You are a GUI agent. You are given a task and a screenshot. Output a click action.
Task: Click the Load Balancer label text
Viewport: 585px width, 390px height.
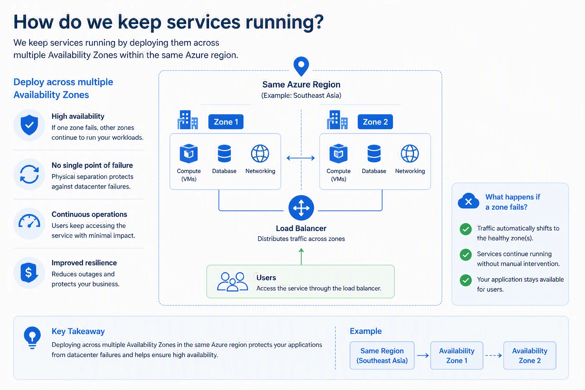coord(301,229)
